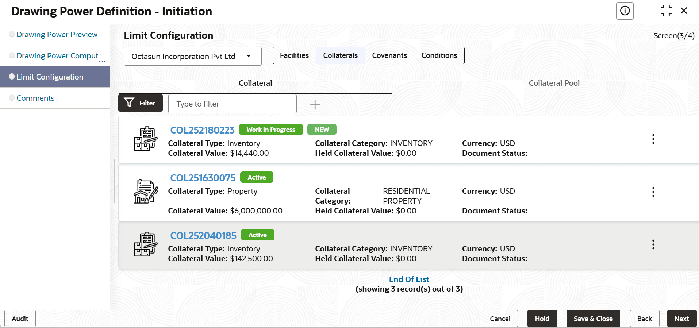Viewport: 699px width, 328px height.
Task: Open the three-dot menu for COL252040185
Action: (653, 244)
